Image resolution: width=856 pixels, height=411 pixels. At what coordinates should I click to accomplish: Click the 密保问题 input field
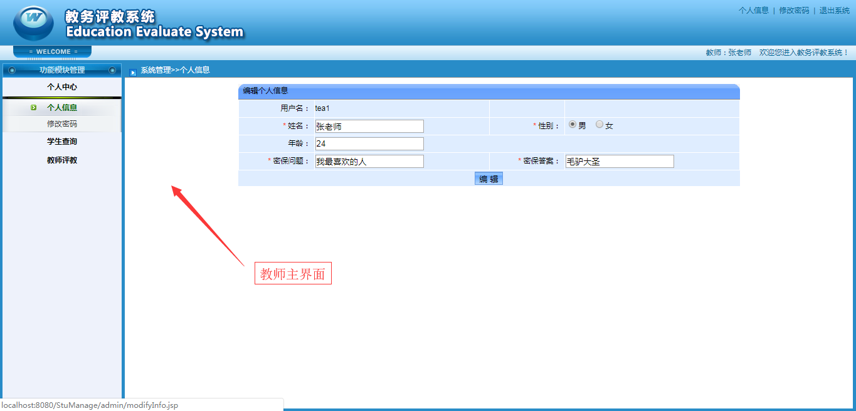pos(370,161)
